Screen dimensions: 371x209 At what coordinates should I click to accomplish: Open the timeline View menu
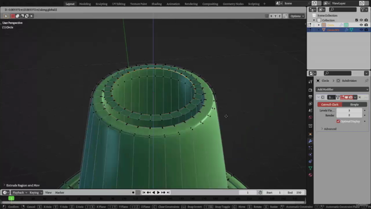[48, 193]
